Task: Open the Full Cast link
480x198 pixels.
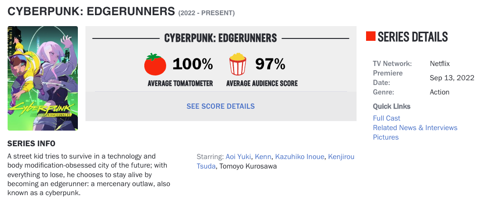Action: (x=386, y=118)
